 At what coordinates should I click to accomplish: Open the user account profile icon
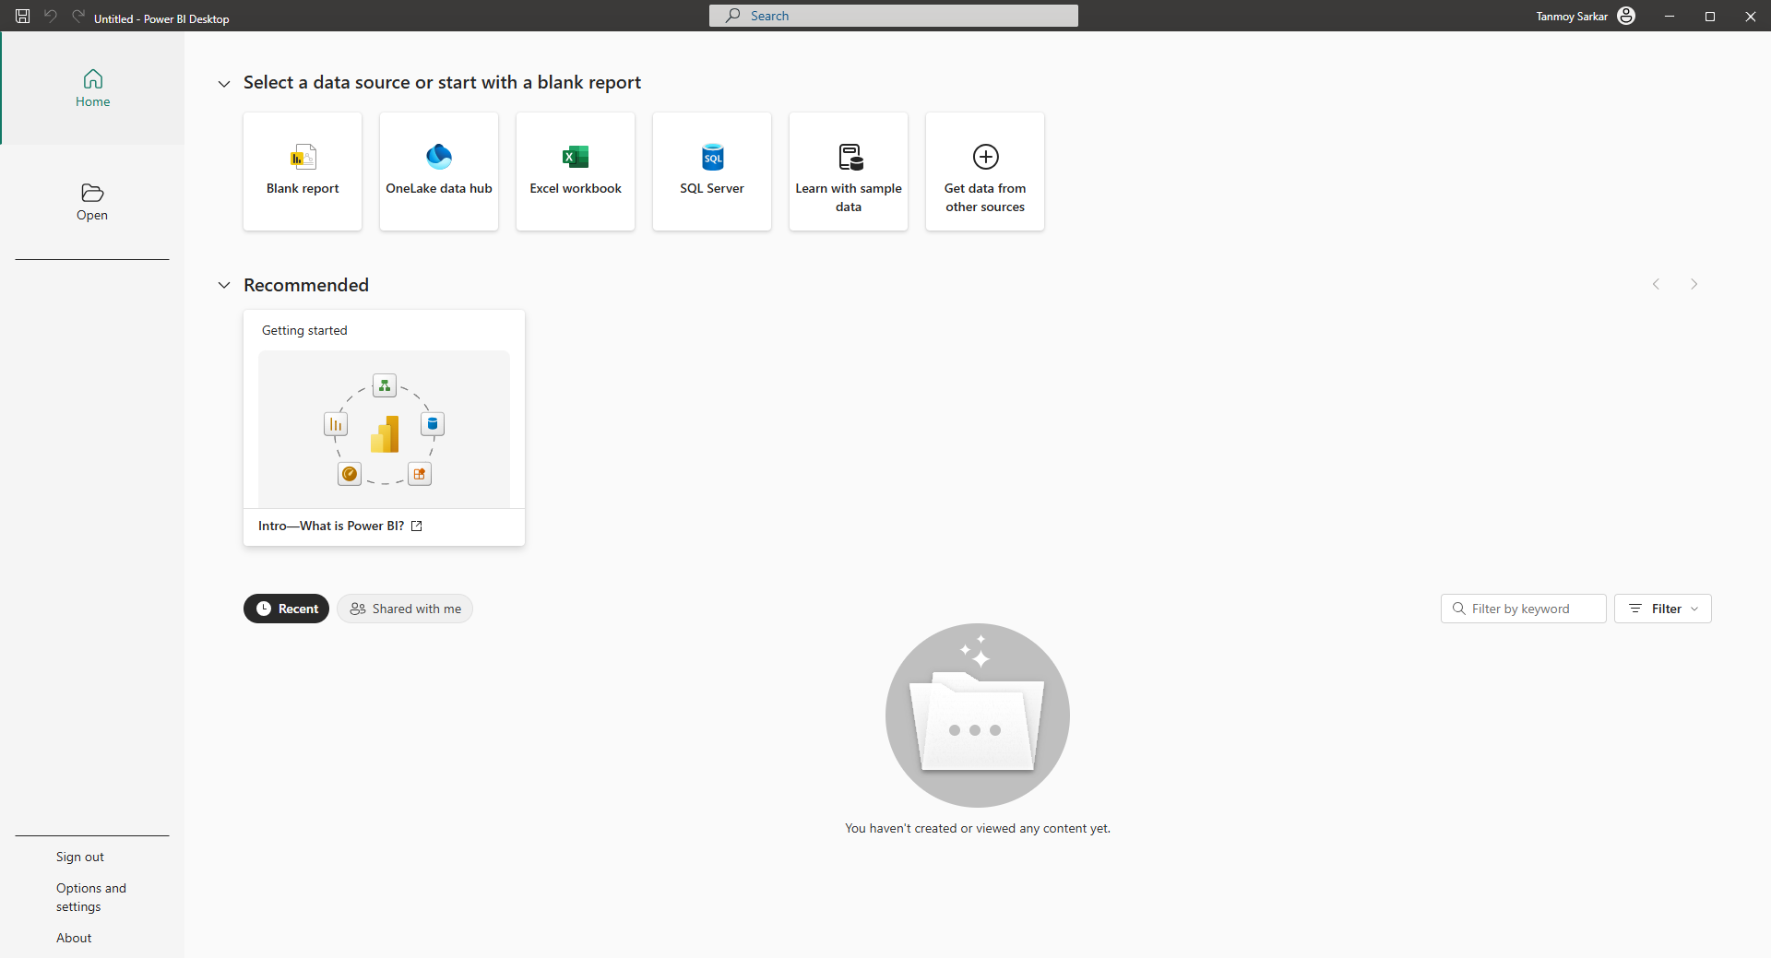[1626, 17]
